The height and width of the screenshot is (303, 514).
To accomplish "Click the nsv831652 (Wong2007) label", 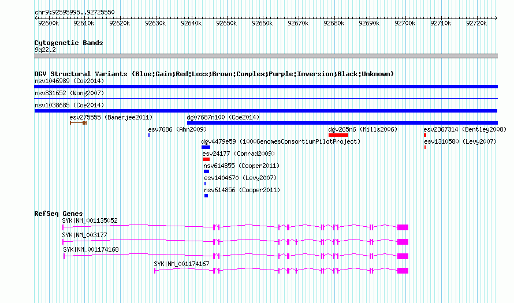I will click(69, 93).
